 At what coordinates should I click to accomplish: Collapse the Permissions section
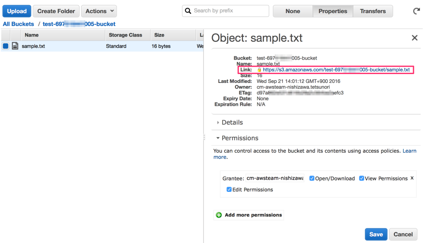(x=237, y=138)
